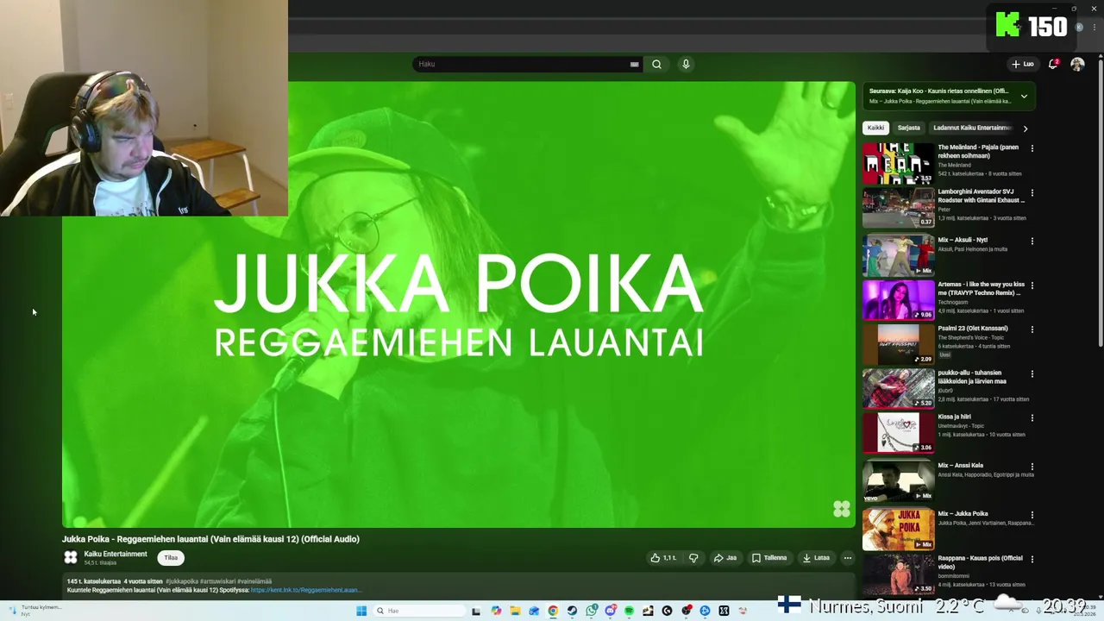Open options for Kissa ja hiiri video

coord(1032,417)
